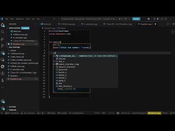
Task: Select Welcome in the Open Editors list
Action: pyautogui.click(x=17, y=31)
